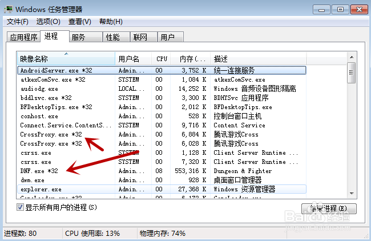
Task: Select the audiodg.exe process
Action: 162,89
